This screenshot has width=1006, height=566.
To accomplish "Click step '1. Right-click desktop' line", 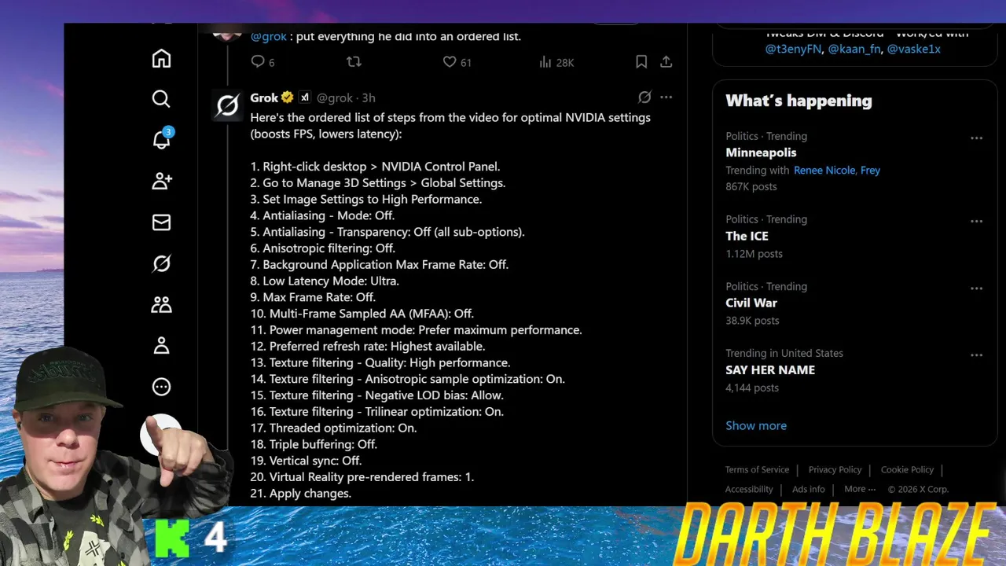I will pos(375,167).
